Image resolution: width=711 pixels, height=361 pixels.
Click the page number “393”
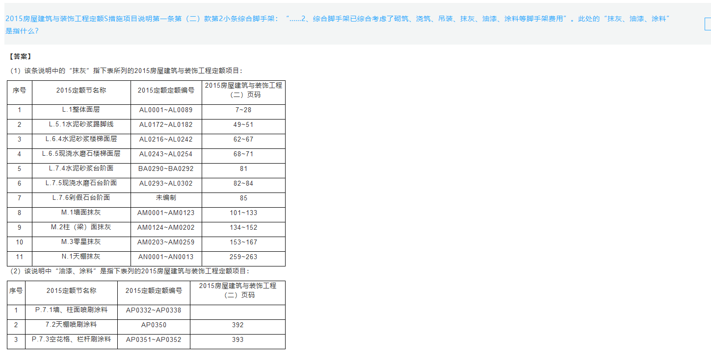coord(237,339)
